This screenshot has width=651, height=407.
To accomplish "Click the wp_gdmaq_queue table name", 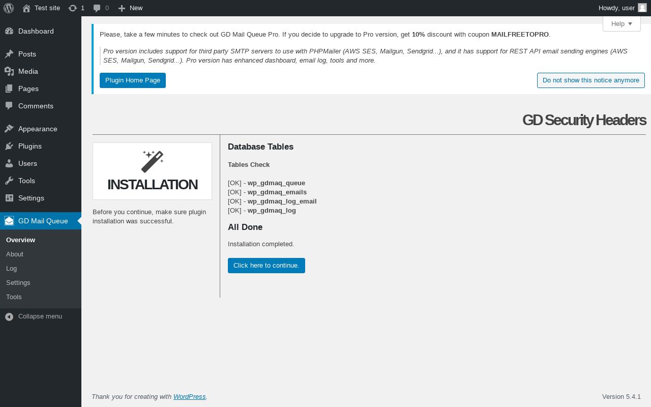I will (x=276, y=183).
